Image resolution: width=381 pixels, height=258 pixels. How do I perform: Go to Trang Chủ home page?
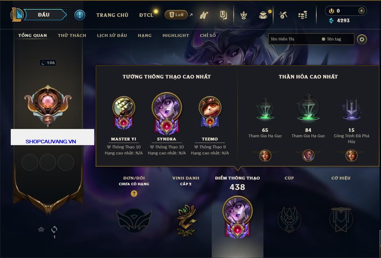click(x=112, y=15)
